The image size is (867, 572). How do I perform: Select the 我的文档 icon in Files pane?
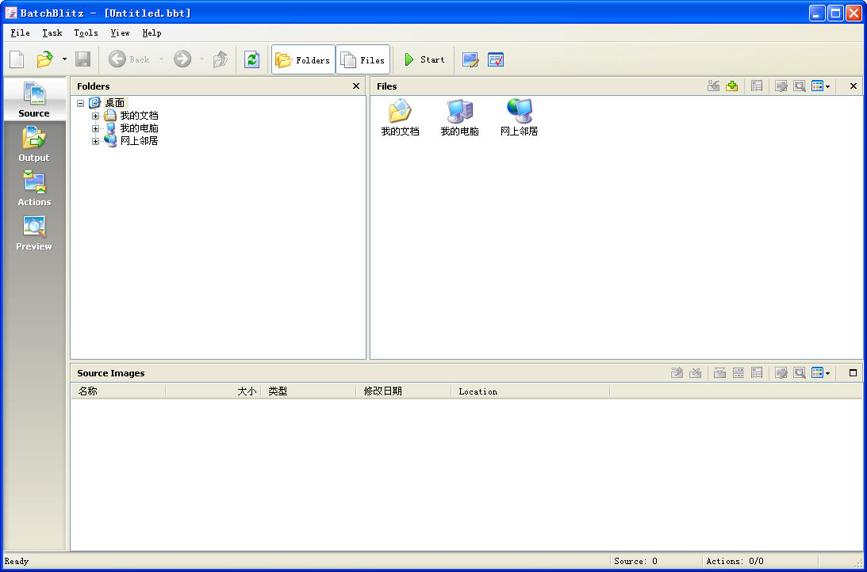coord(401,117)
